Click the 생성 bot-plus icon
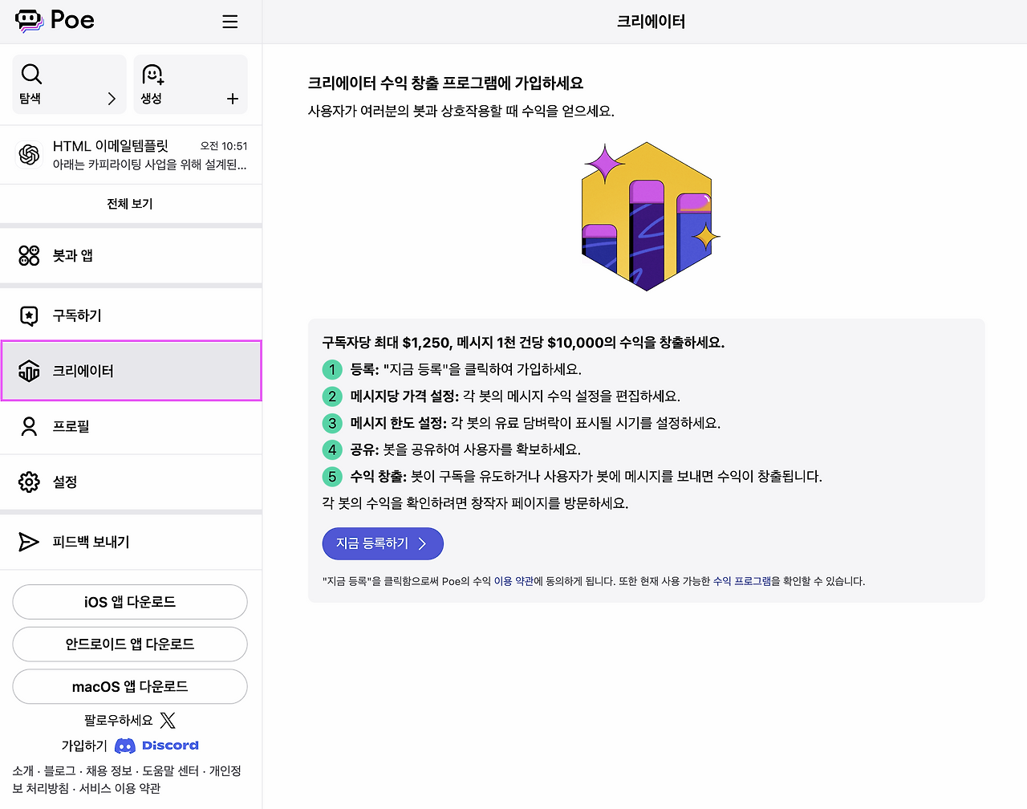The image size is (1027, 809). tap(152, 75)
